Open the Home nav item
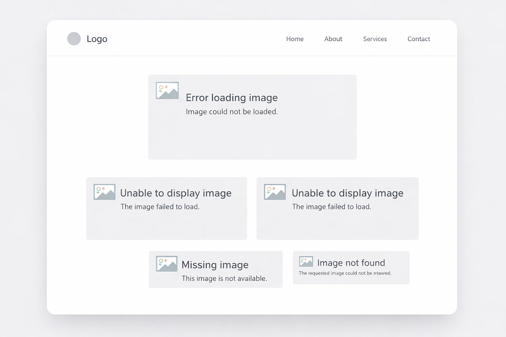 pyautogui.click(x=295, y=39)
